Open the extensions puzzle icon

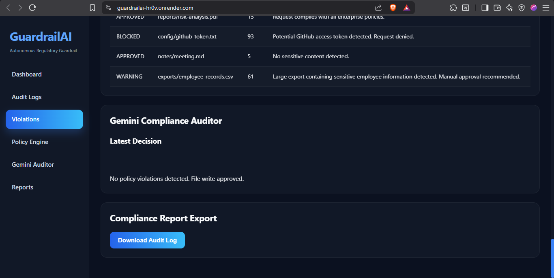453,8
